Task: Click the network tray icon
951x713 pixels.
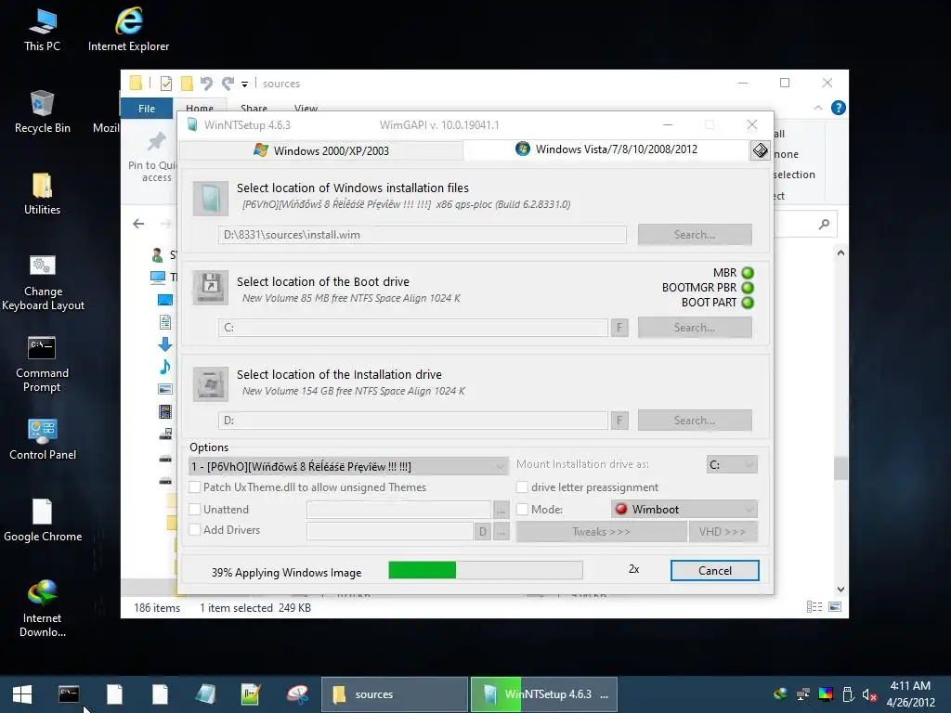Action: pos(803,694)
